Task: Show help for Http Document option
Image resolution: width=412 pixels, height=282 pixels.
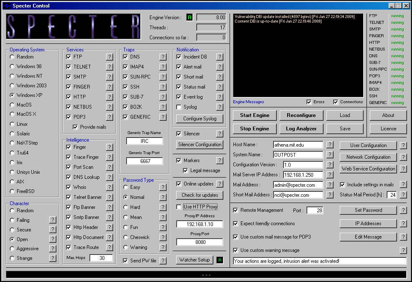Action: tap(109, 237)
